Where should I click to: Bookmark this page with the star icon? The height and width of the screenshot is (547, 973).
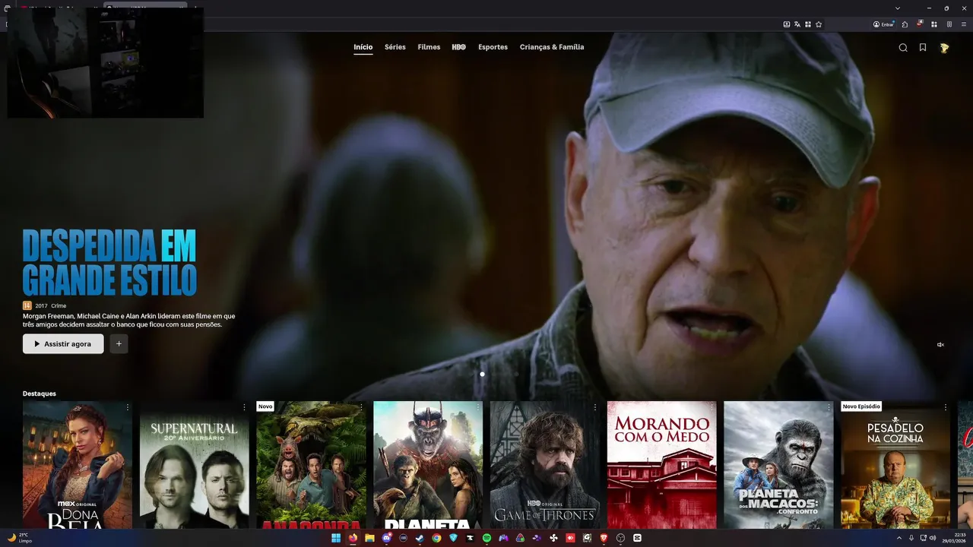point(819,24)
